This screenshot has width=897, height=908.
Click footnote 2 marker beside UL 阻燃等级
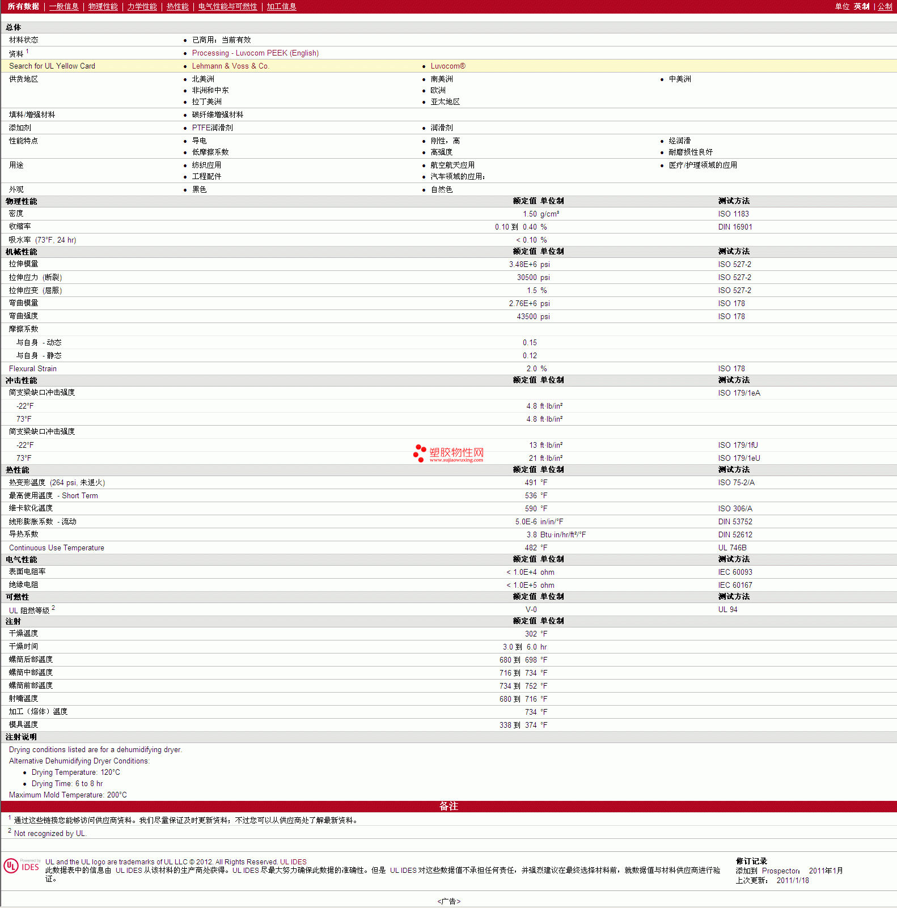53,608
